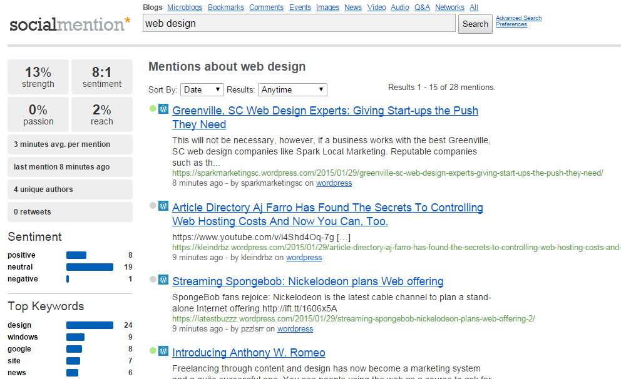Click the negative sentiment label
Viewport: 621px width, 379px height.
[x=23, y=279]
